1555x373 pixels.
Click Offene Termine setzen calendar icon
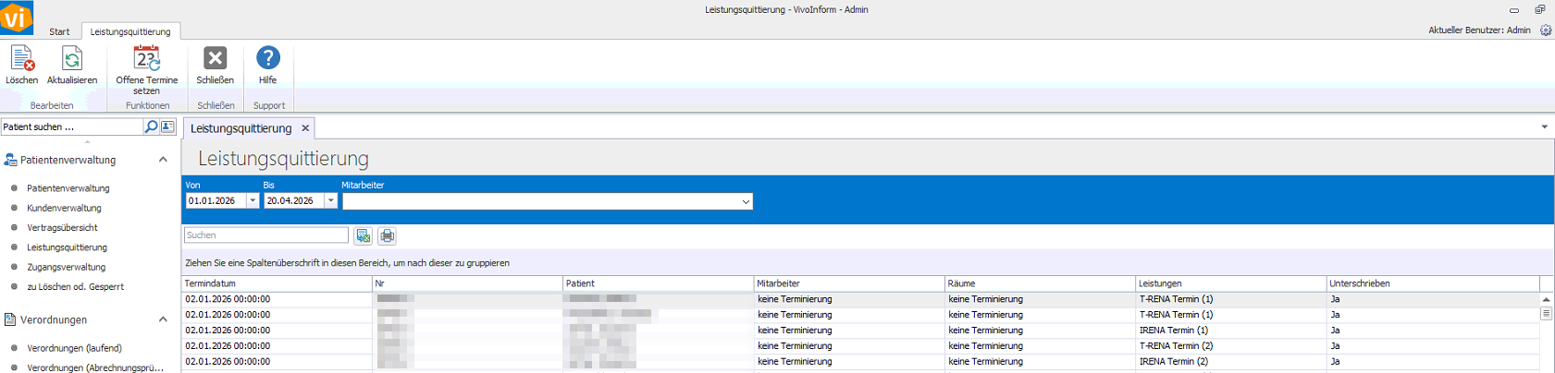coord(146,60)
